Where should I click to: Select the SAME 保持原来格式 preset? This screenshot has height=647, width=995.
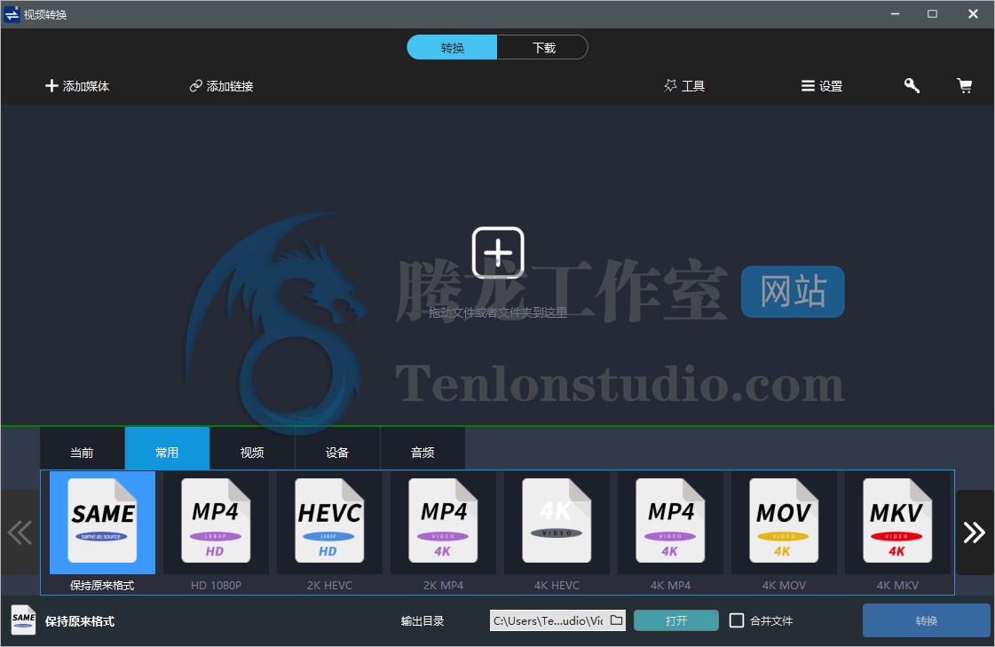[x=102, y=532]
